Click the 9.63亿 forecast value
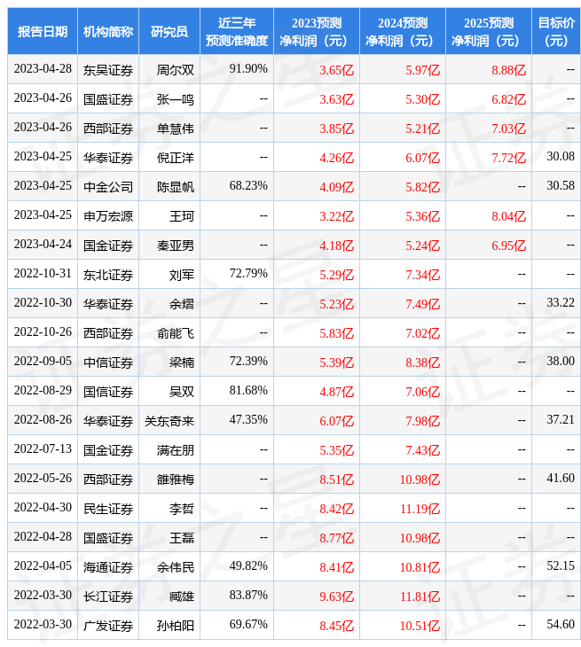This screenshot has width=581, height=647. (336, 597)
